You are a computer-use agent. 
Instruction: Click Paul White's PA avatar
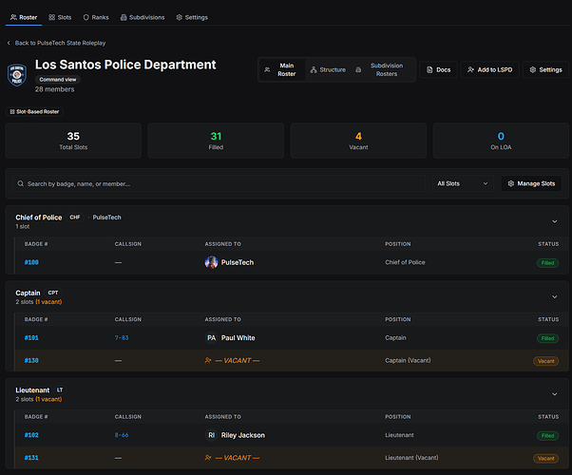tap(211, 338)
